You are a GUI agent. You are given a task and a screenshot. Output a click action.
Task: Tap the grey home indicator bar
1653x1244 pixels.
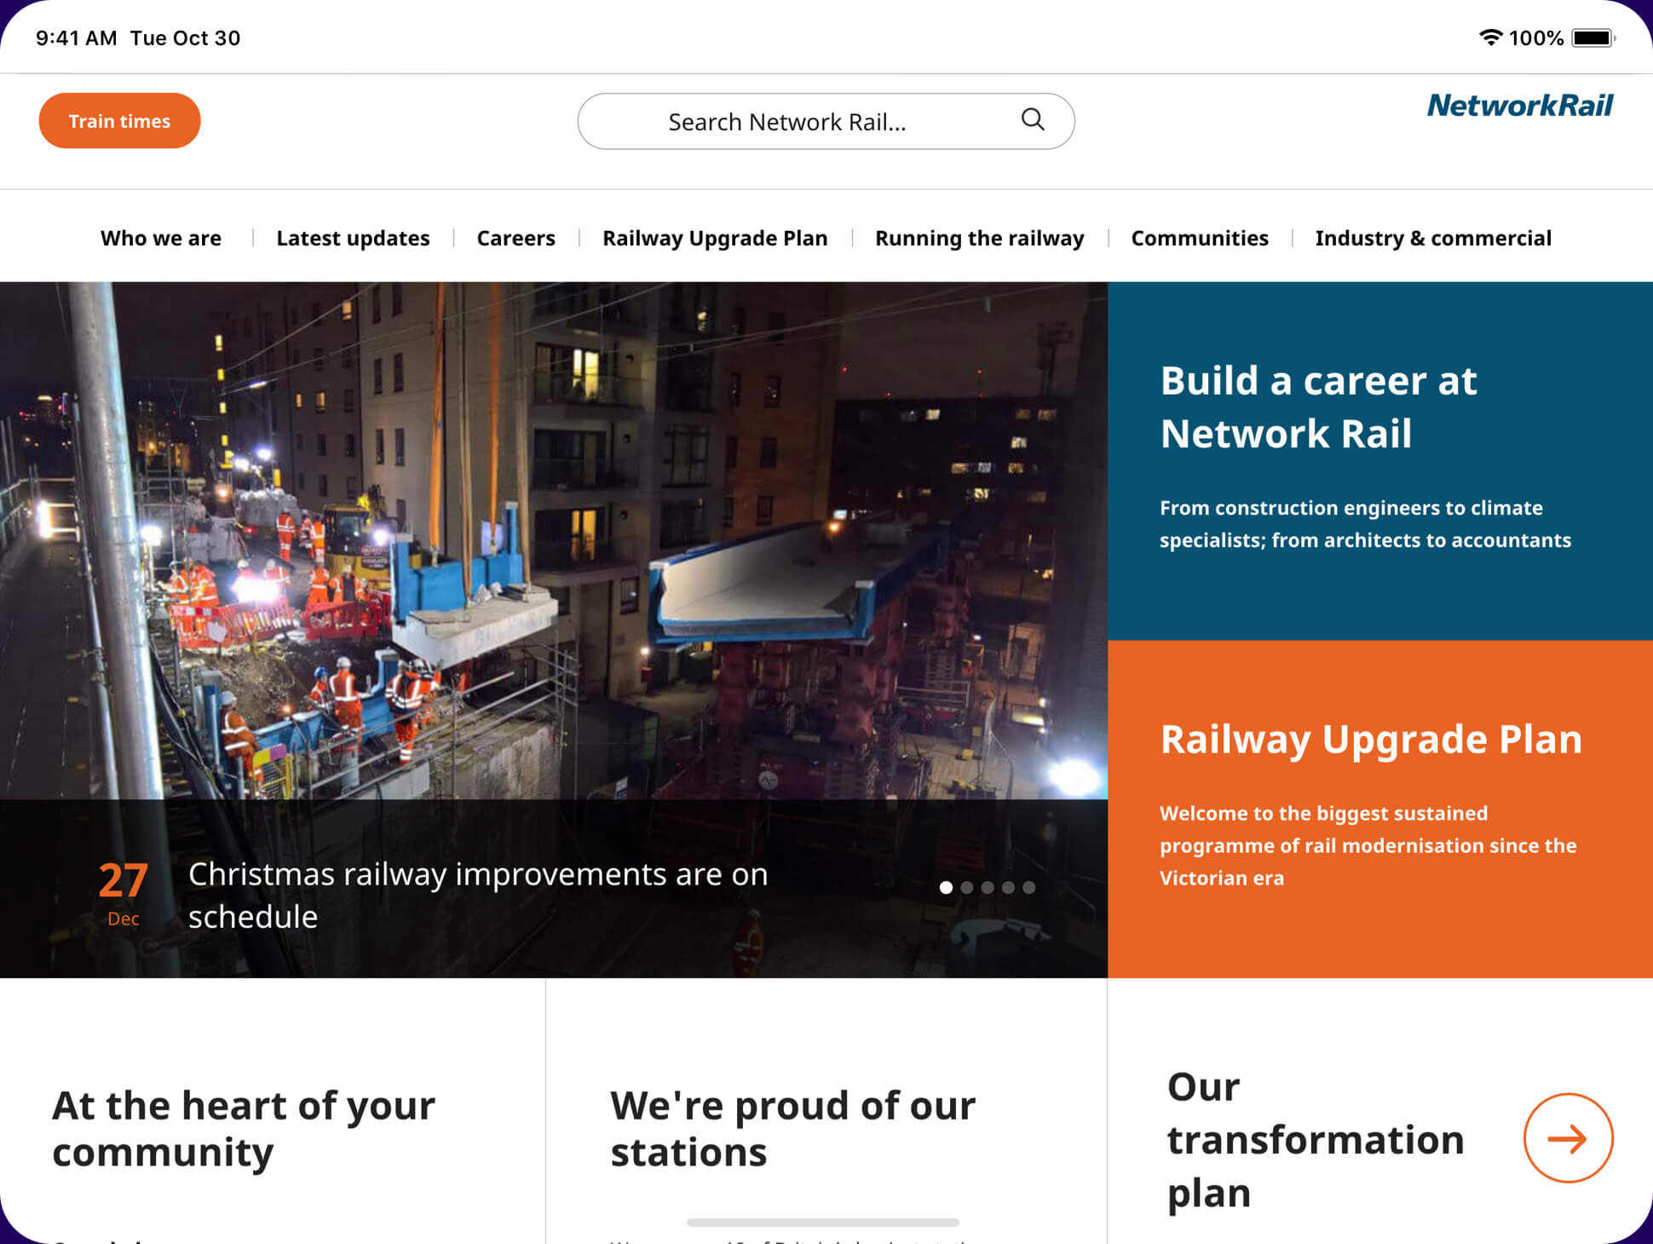click(822, 1222)
